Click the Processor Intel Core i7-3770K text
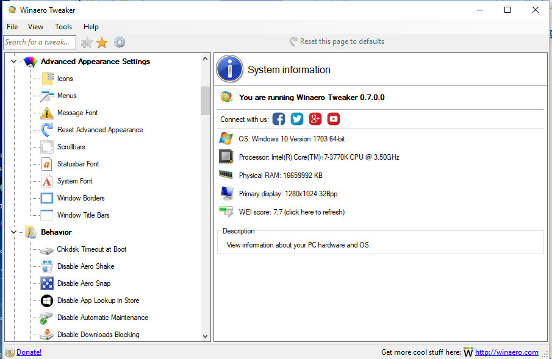The image size is (552, 359). [x=319, y=157]
